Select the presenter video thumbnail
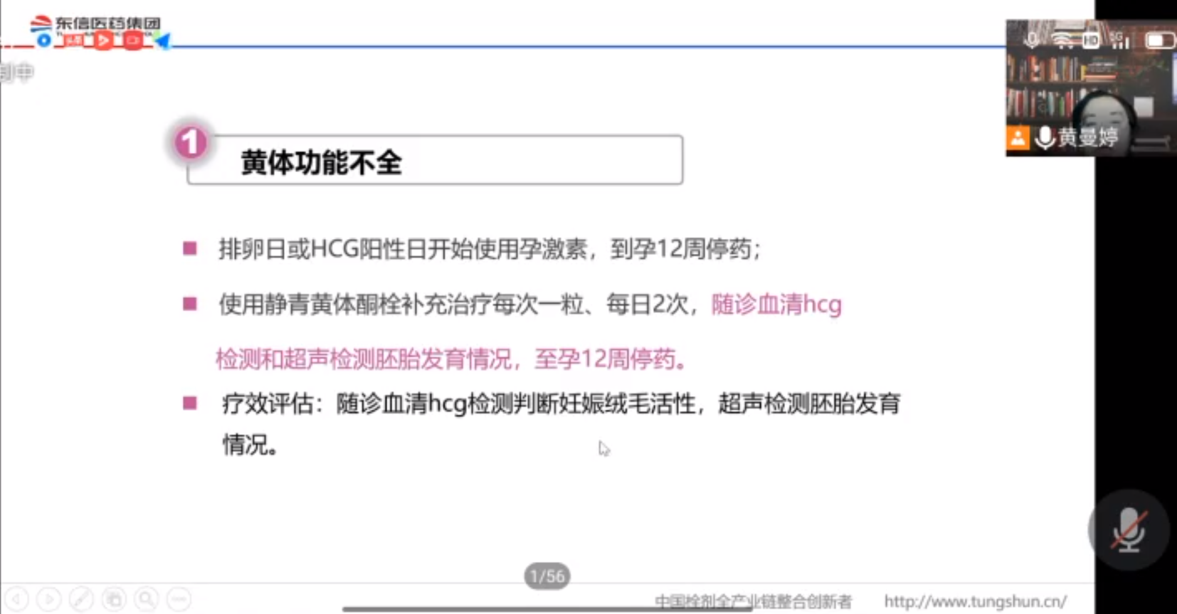1177x614 pixels. tap(1089, 85)
